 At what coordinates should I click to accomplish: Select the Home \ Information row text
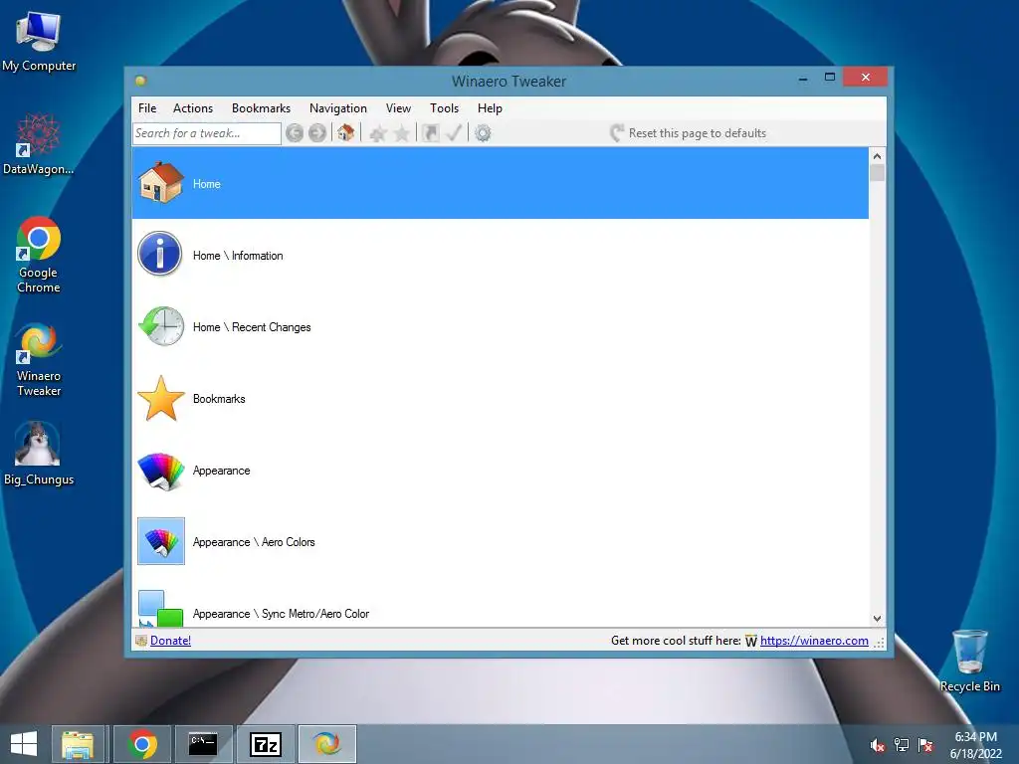pyautogui.click(x=238, y=256)
